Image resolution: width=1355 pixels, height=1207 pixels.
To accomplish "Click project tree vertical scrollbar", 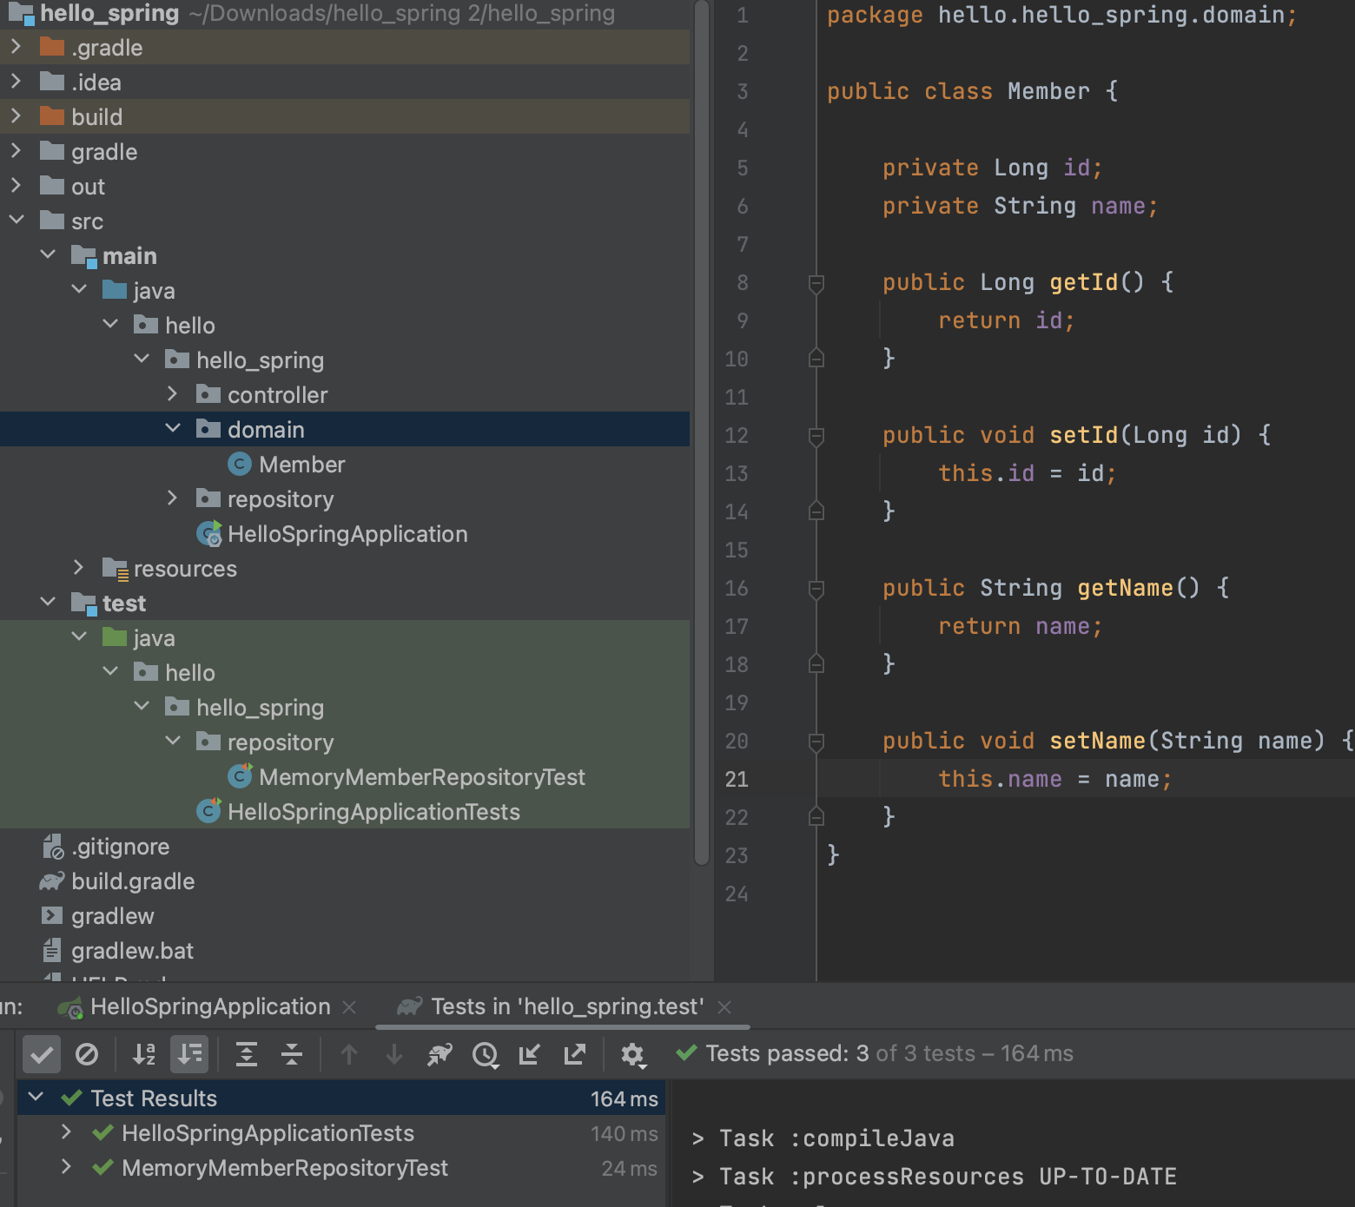I will point(702,432).
